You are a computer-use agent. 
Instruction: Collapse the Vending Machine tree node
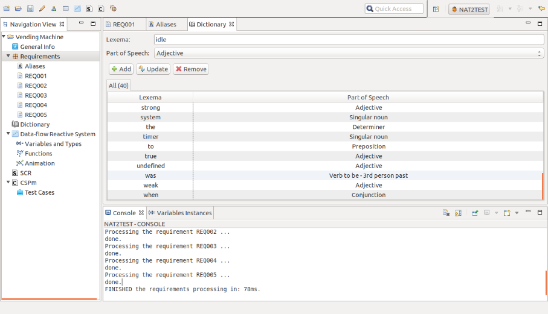click(x=4, y=37)
